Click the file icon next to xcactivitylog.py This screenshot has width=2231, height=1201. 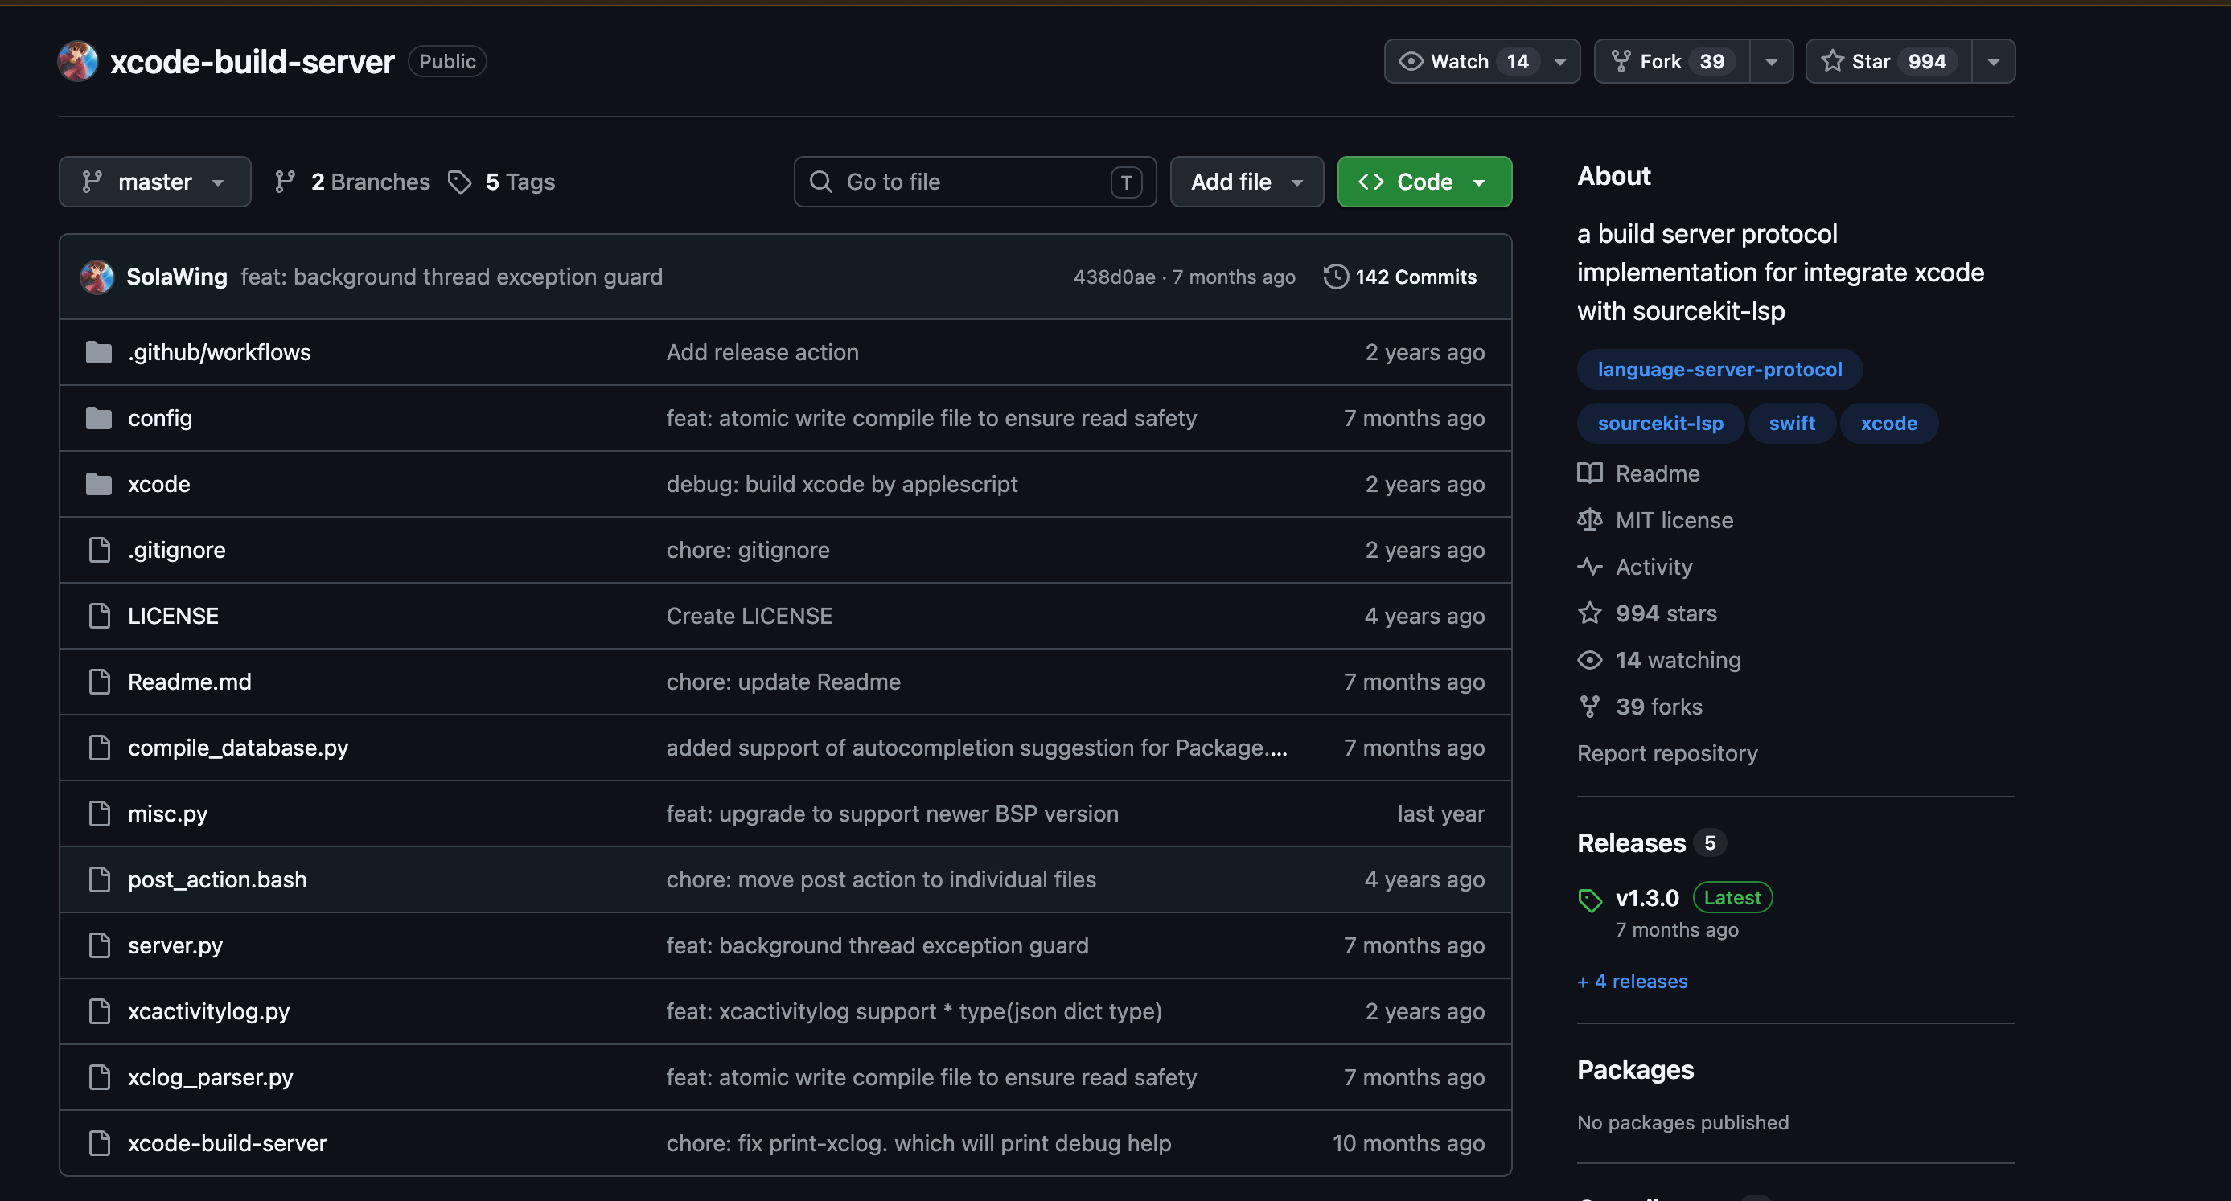[100, 1010]
